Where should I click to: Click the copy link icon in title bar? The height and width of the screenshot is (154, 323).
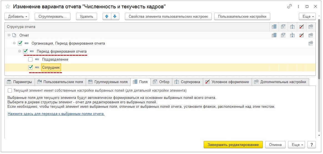click(x=290, y=6)
